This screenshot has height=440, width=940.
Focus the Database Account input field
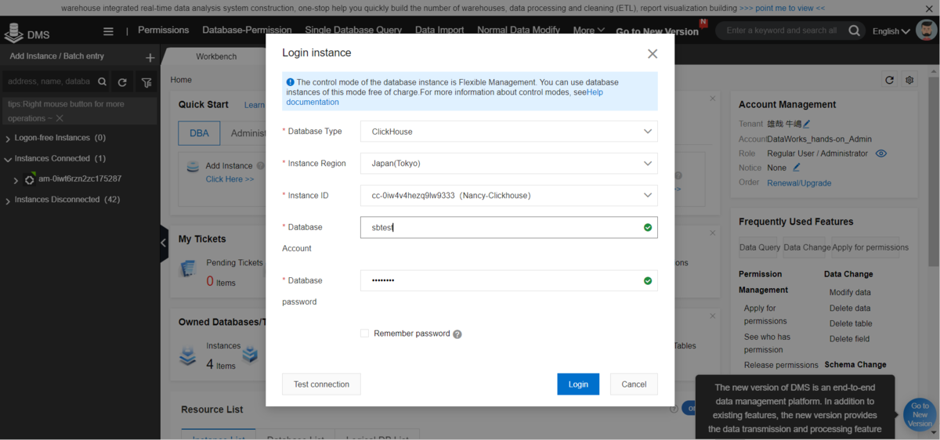(x=508, y=228)
